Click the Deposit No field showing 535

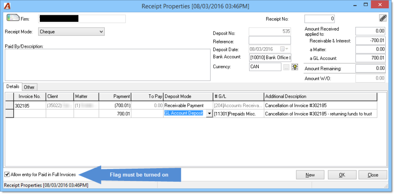point(270,31)
